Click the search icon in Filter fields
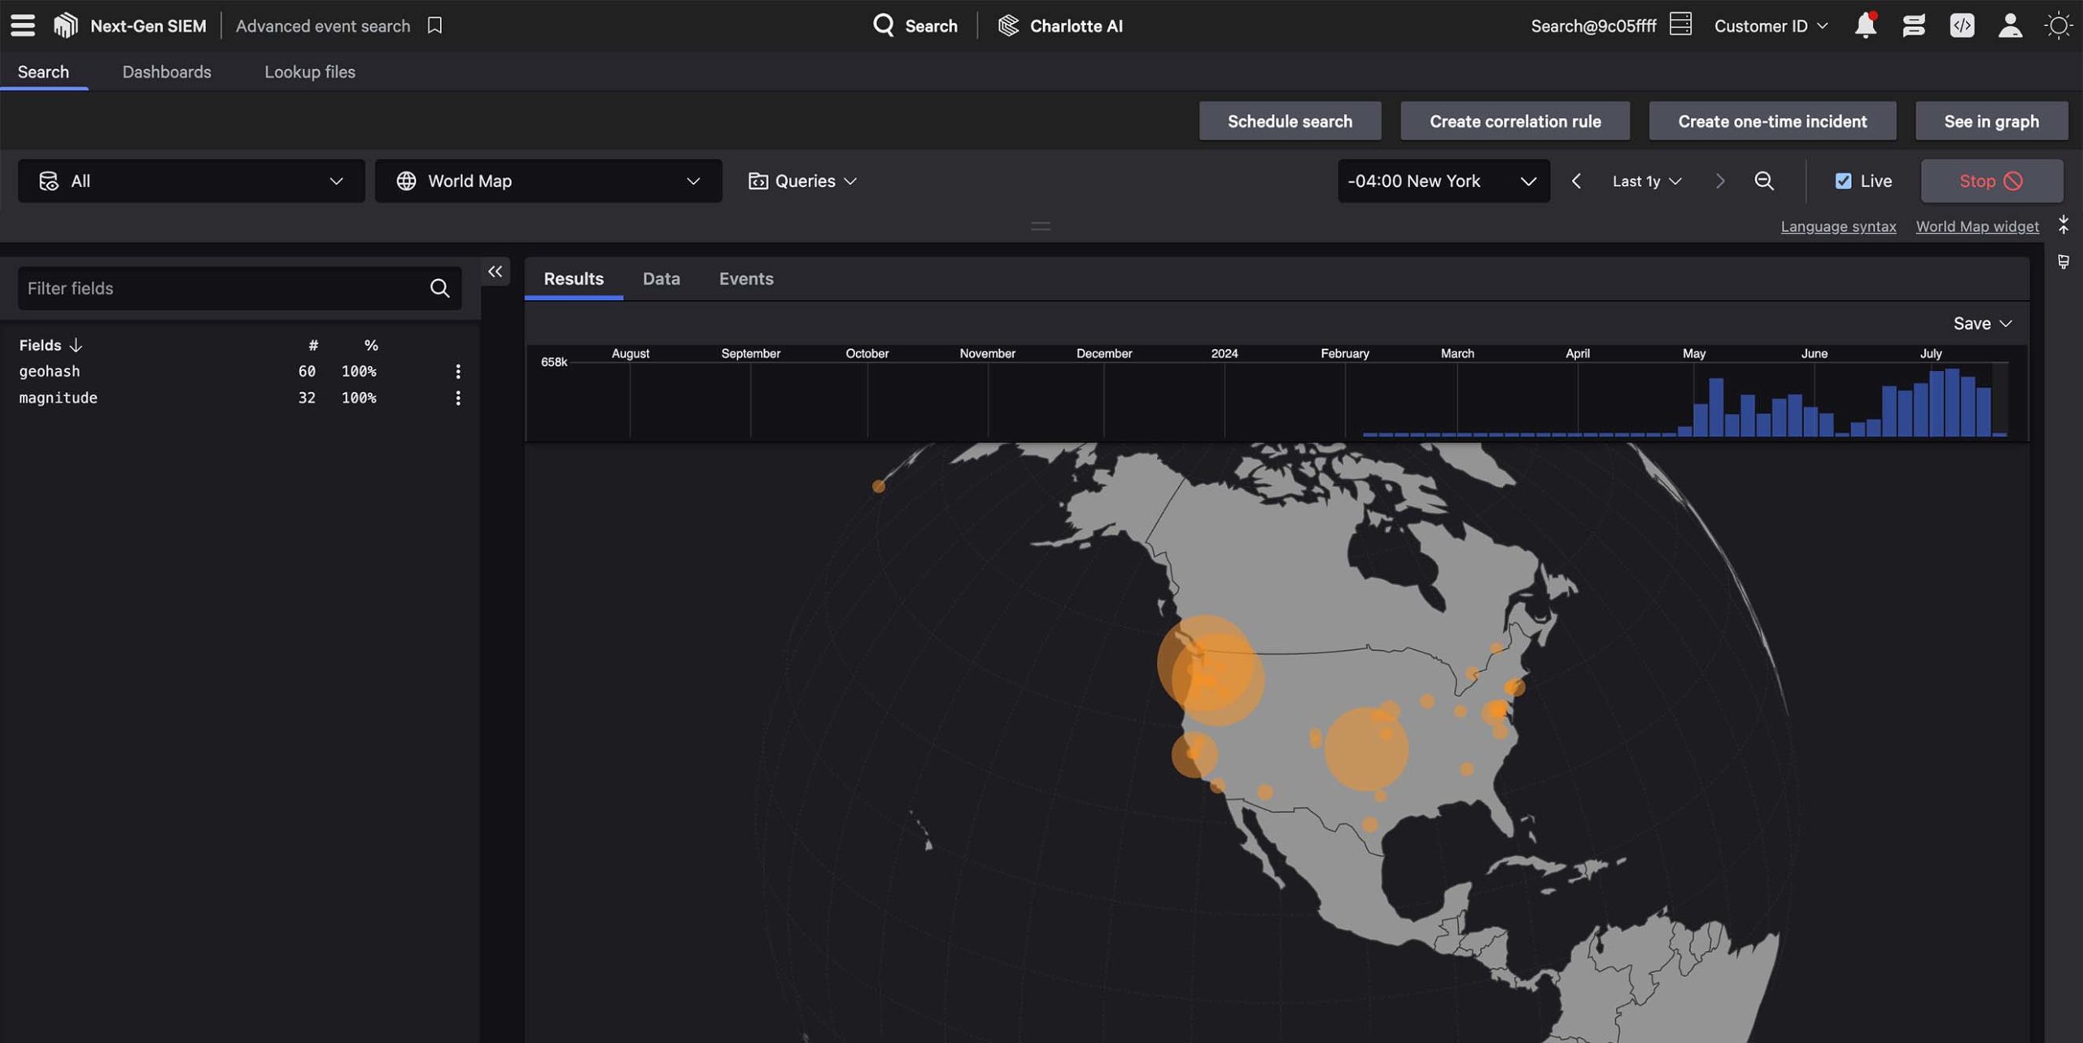 click(x=439, y=288)
